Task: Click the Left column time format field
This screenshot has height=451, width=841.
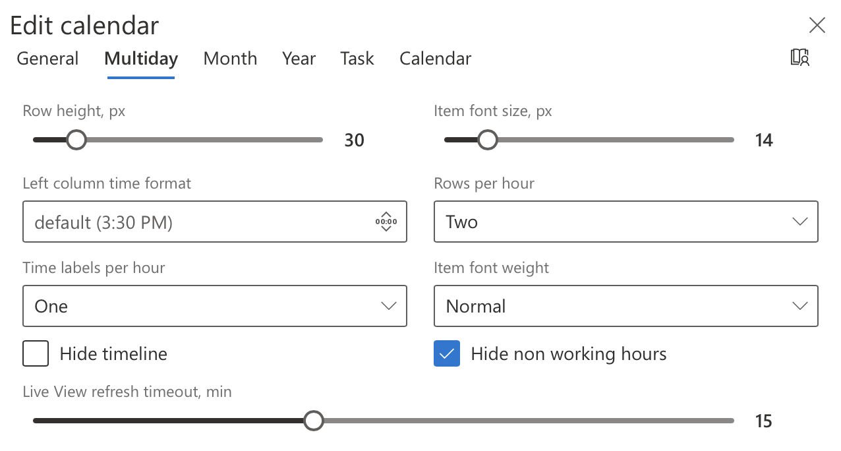Action: (x=215, y=222)
